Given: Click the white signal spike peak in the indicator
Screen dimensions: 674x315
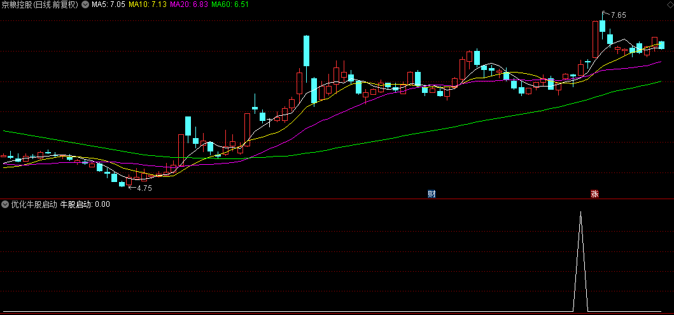Looking at the screenshot, I should click(580, 213).
